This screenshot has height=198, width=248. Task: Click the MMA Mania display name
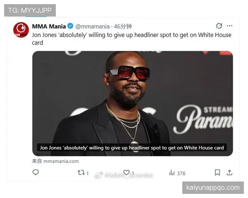pos(49,26)
